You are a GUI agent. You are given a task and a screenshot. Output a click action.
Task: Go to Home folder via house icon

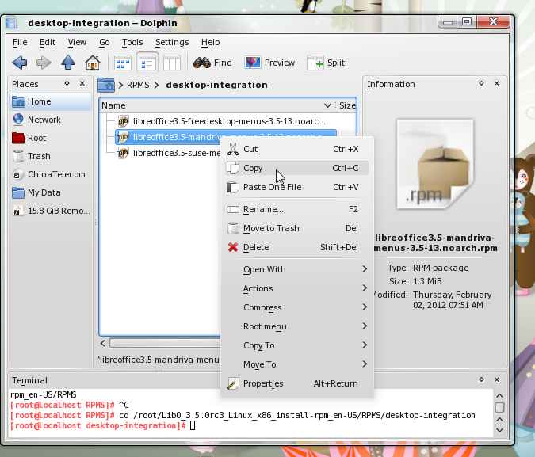pyautogui.click(x=93, y=63)
